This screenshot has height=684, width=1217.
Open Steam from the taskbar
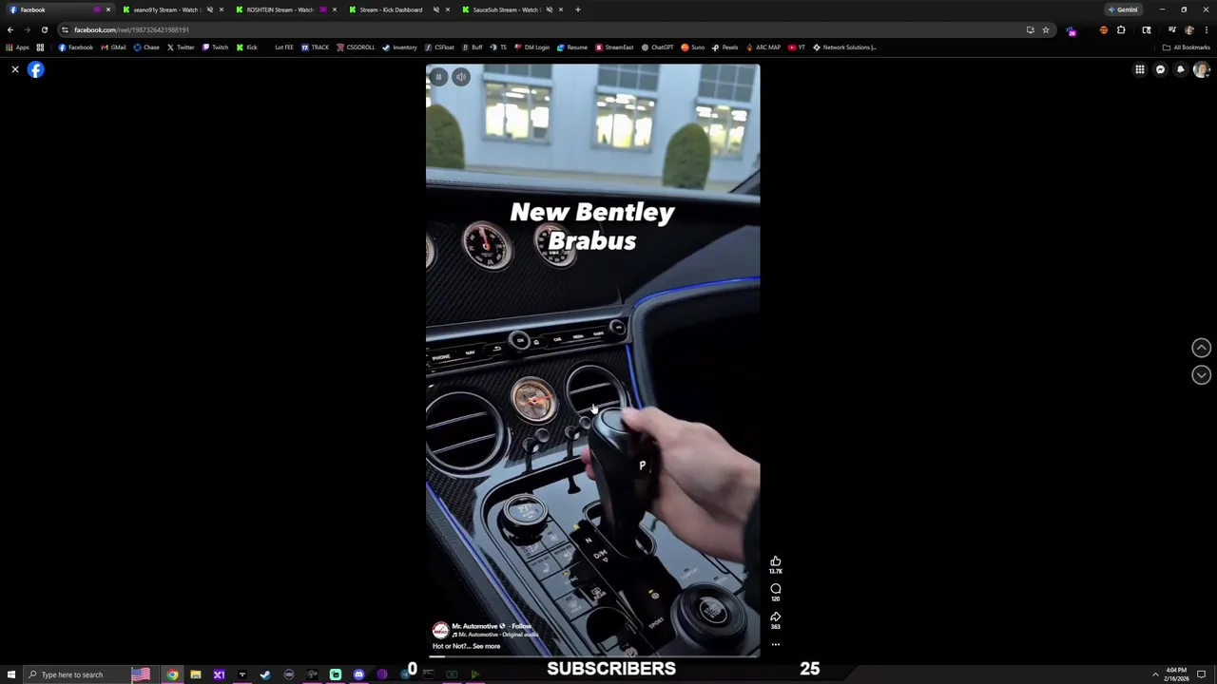click(x=265, y=674)
